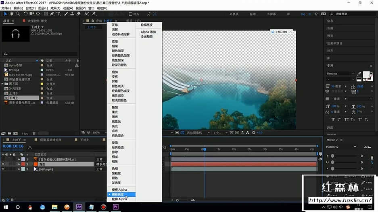The height and width of the screenshot is (212, 378).
Task: Select the Rotation tool
Action: pyautogui.click(x=26, y=14)
